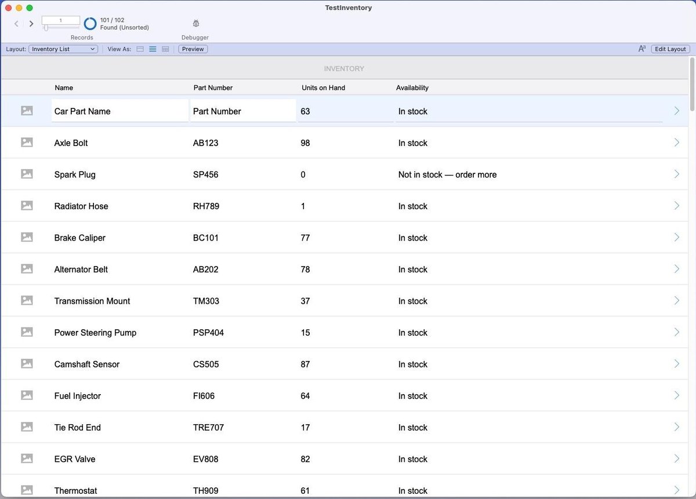This screenshot has width=696, height=499.
Task: Click Spark Plug's image placeholder icon
Action: point(27,173)
